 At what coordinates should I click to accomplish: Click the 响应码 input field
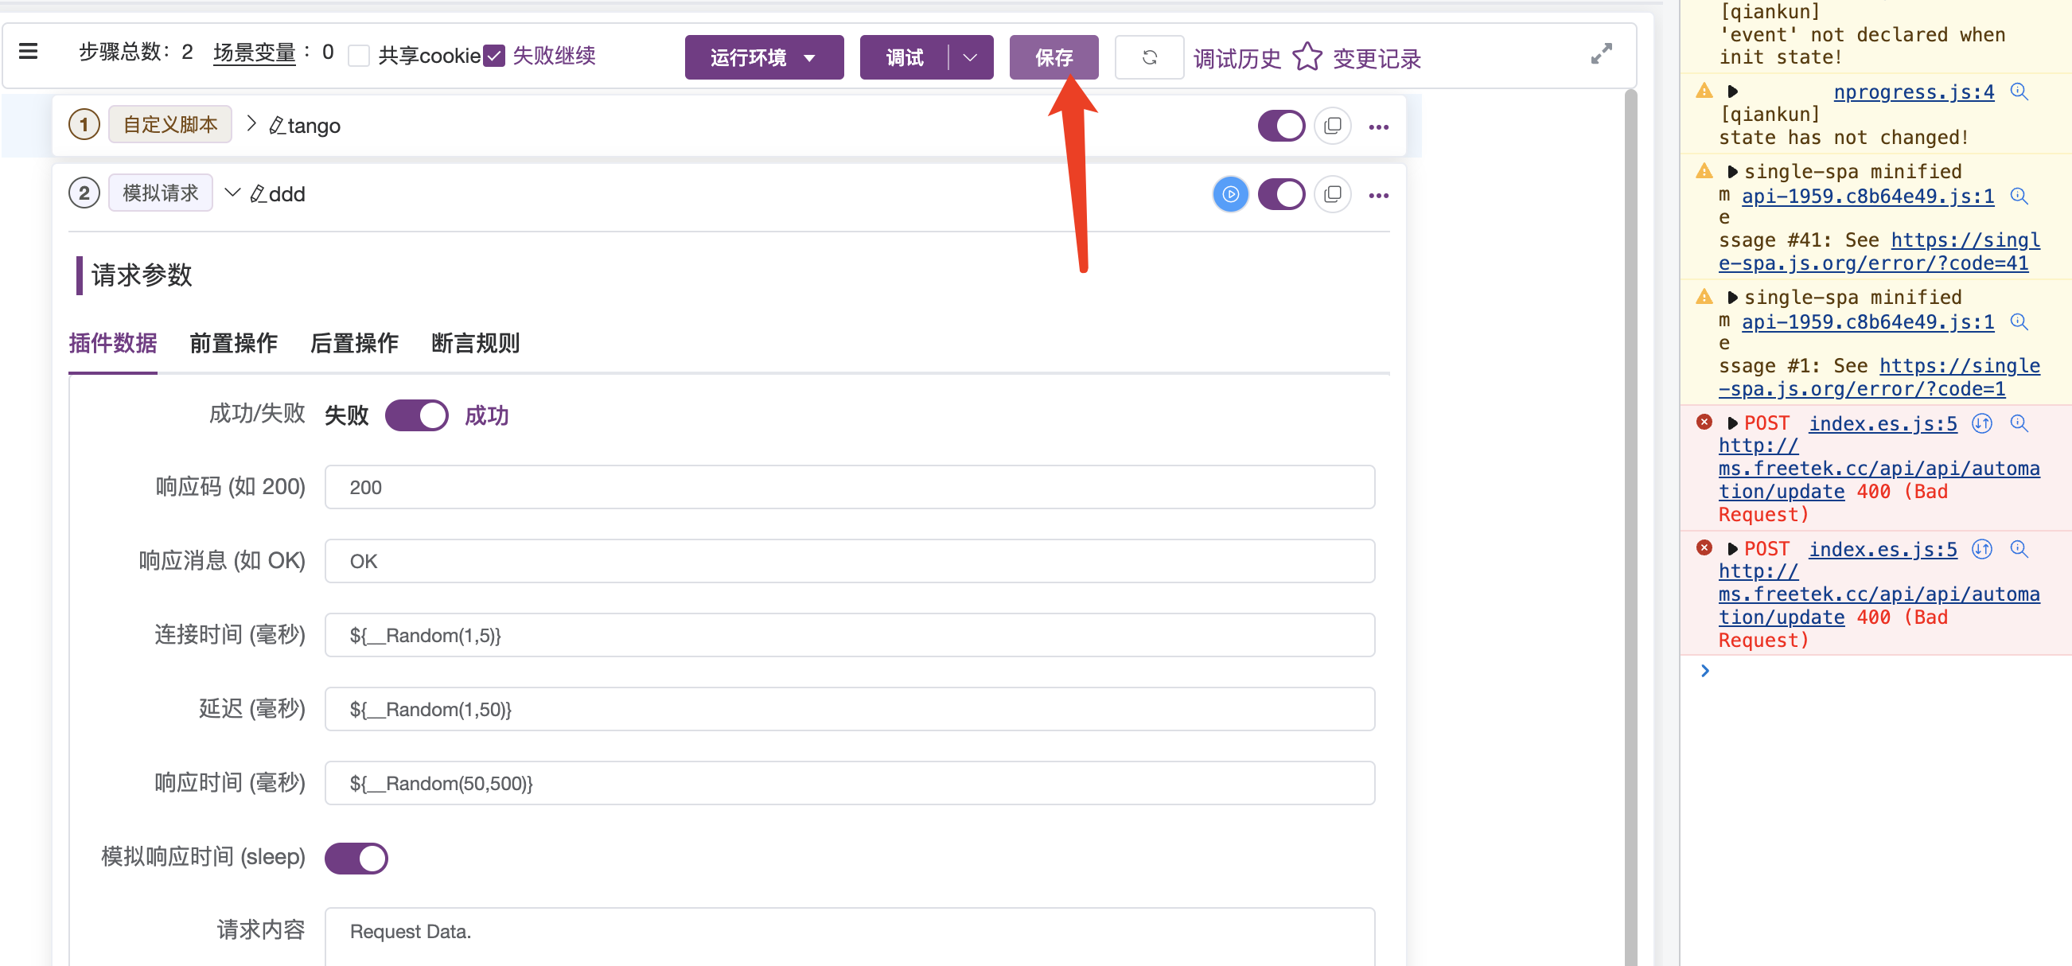coord(849,488)
